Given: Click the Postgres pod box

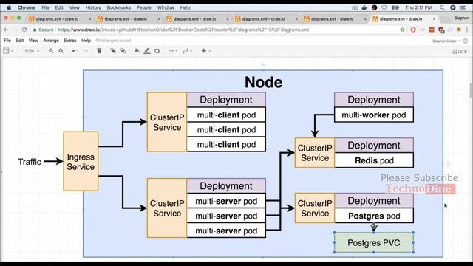Looking at the screenshot, I should (x=374, y=216).
